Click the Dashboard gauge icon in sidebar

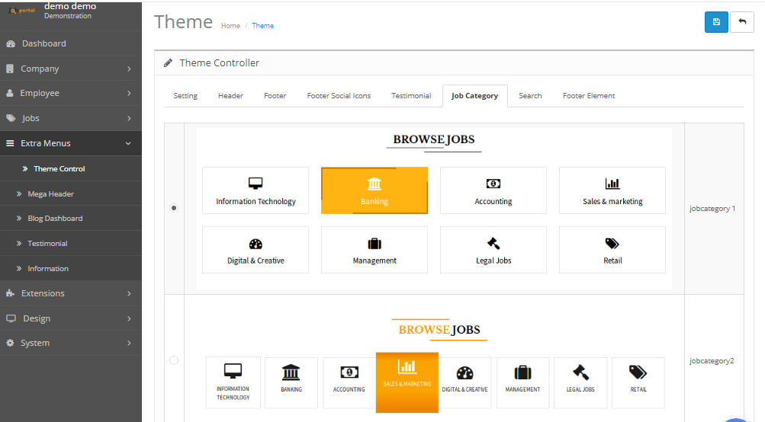tap(11, 44)
